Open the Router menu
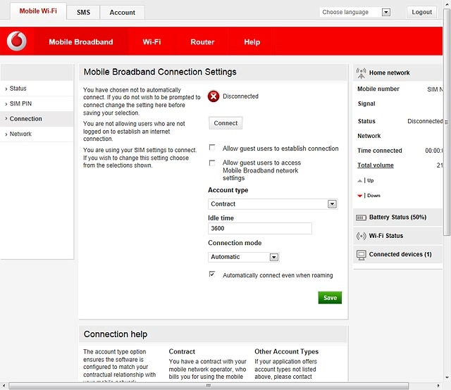 point(202,42)
